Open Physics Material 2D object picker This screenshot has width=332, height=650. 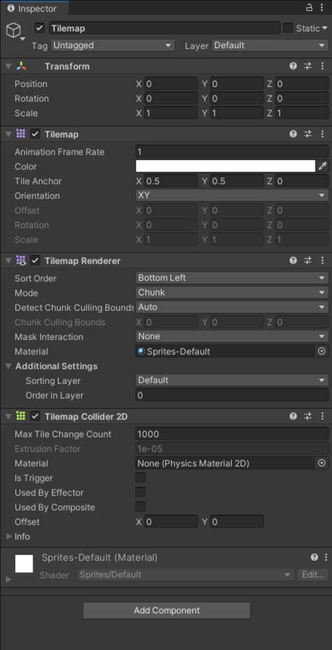pos(322,463)
